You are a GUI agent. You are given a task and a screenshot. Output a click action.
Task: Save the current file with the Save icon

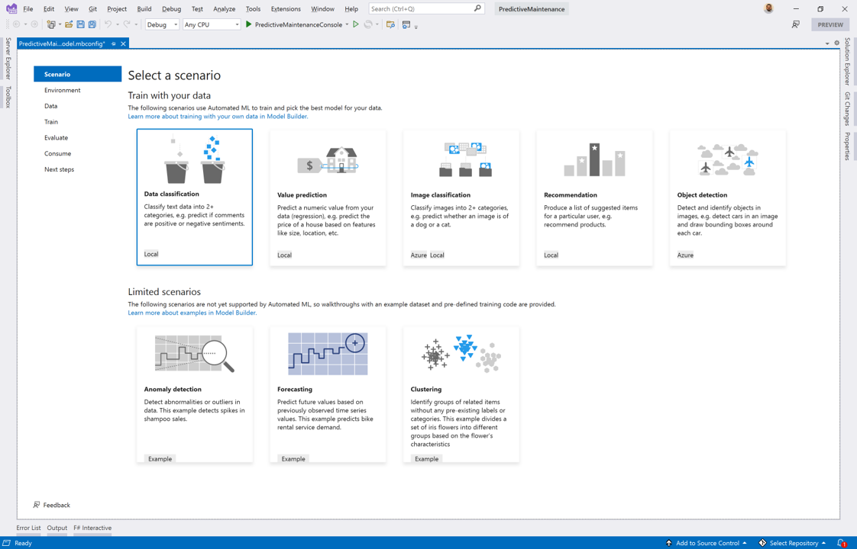click(80, 24)
